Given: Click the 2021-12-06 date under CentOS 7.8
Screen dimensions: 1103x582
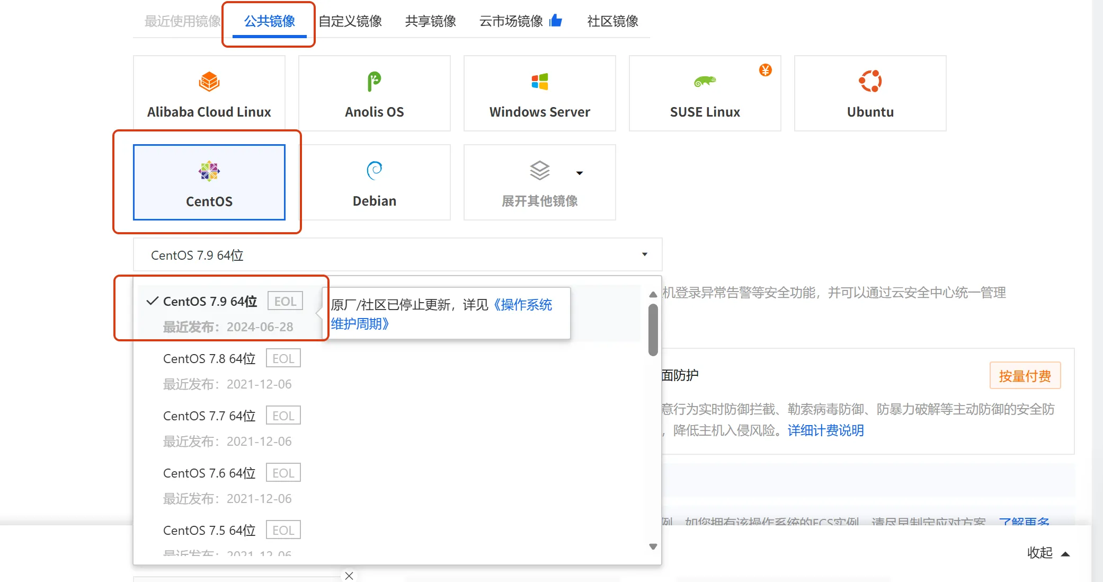Looking at the screenshot, I should point(259,384).
